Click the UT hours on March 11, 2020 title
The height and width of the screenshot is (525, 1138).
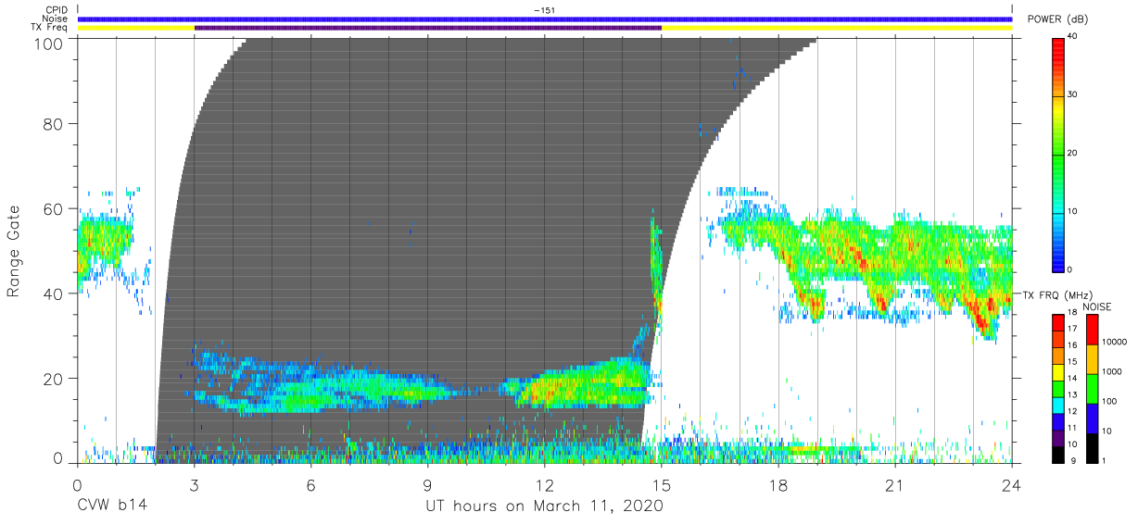[544, 507]
